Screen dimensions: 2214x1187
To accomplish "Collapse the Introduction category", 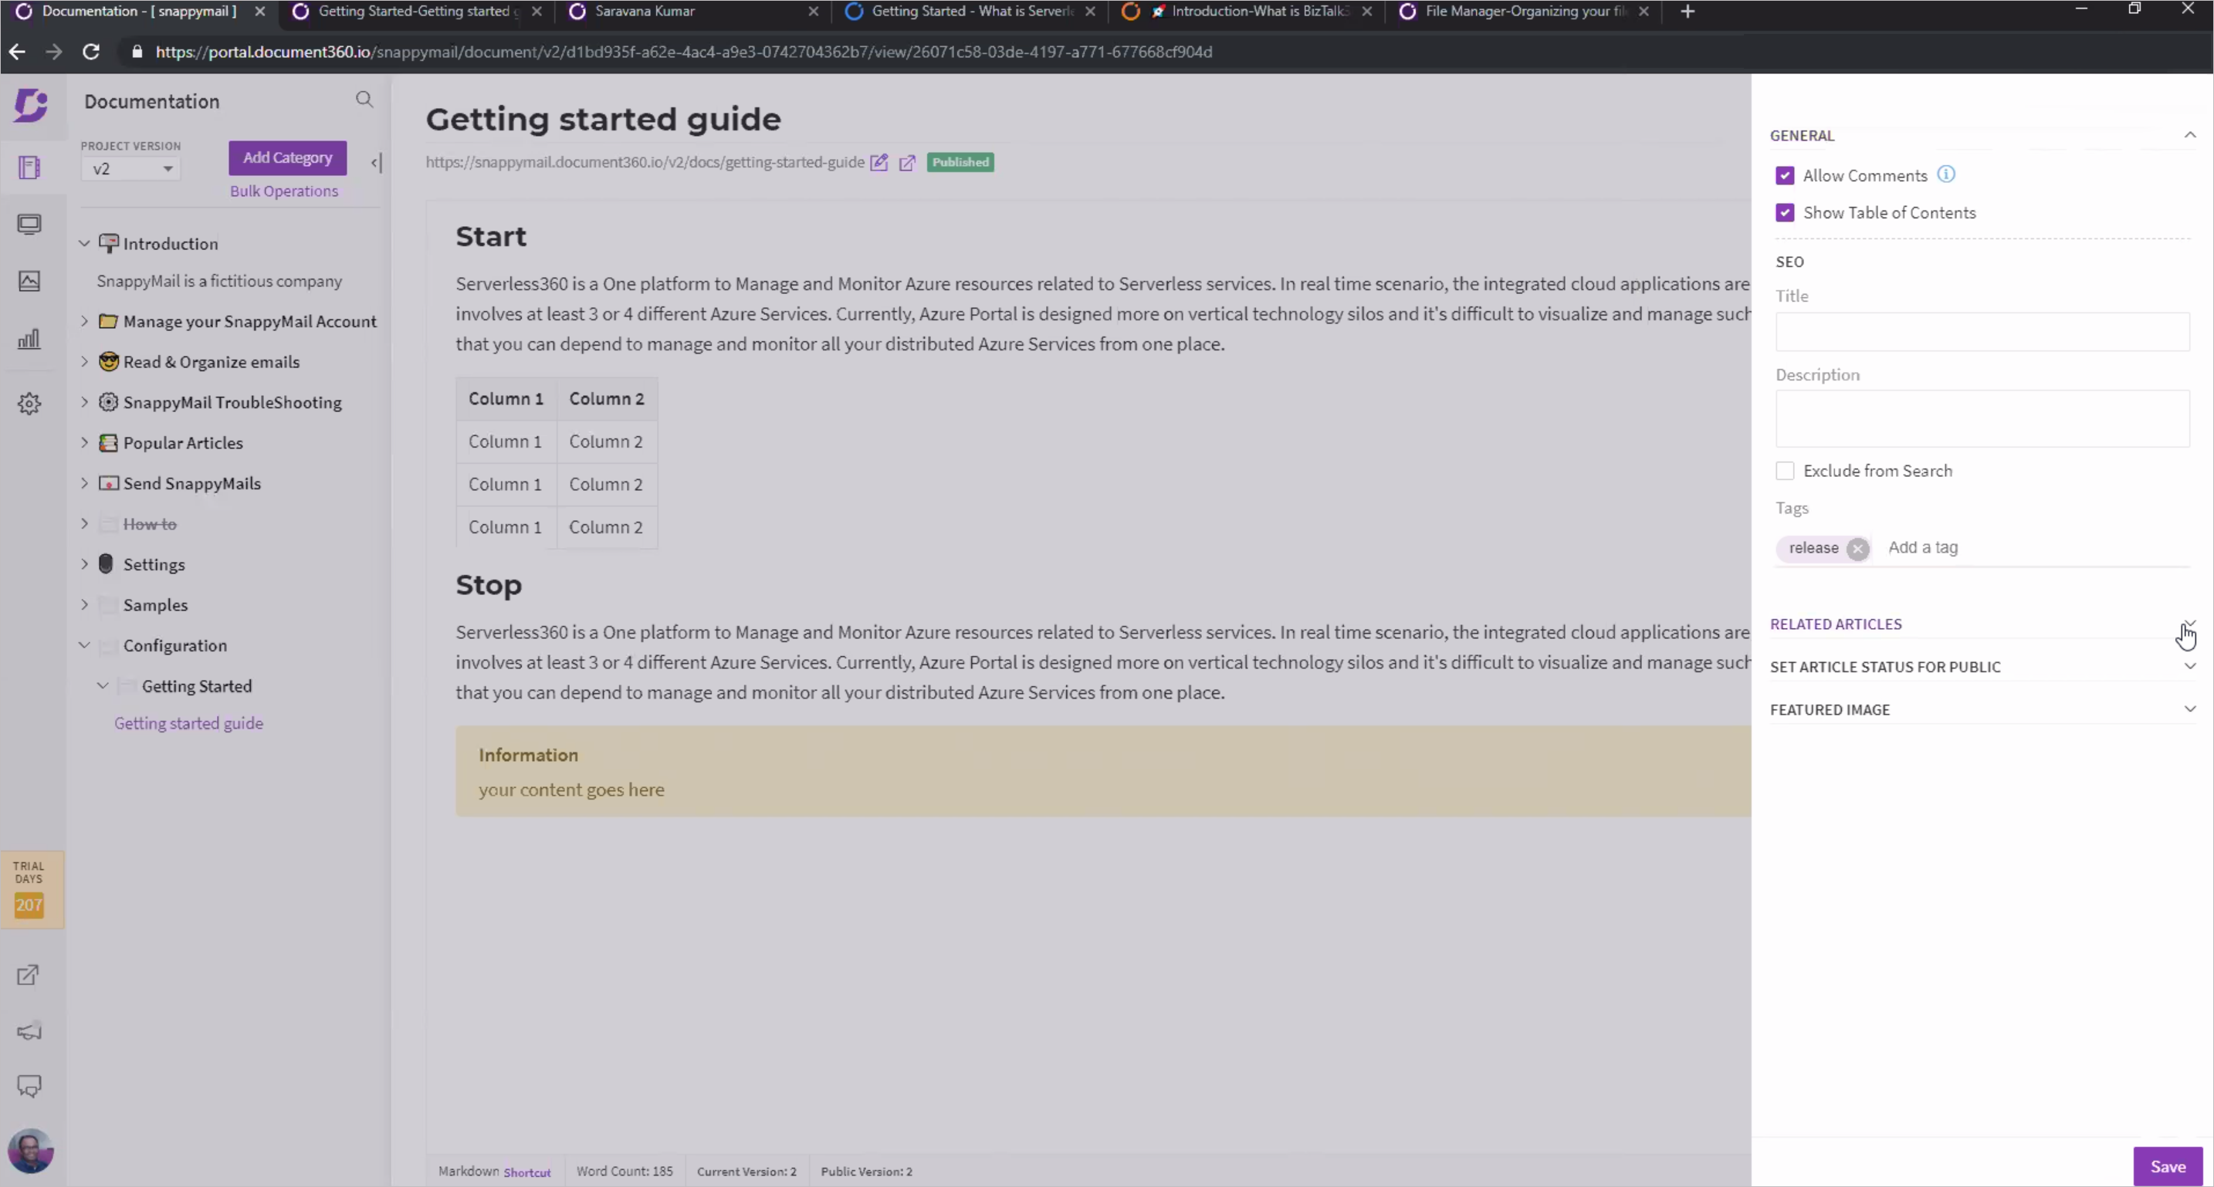I will [84, 243].
